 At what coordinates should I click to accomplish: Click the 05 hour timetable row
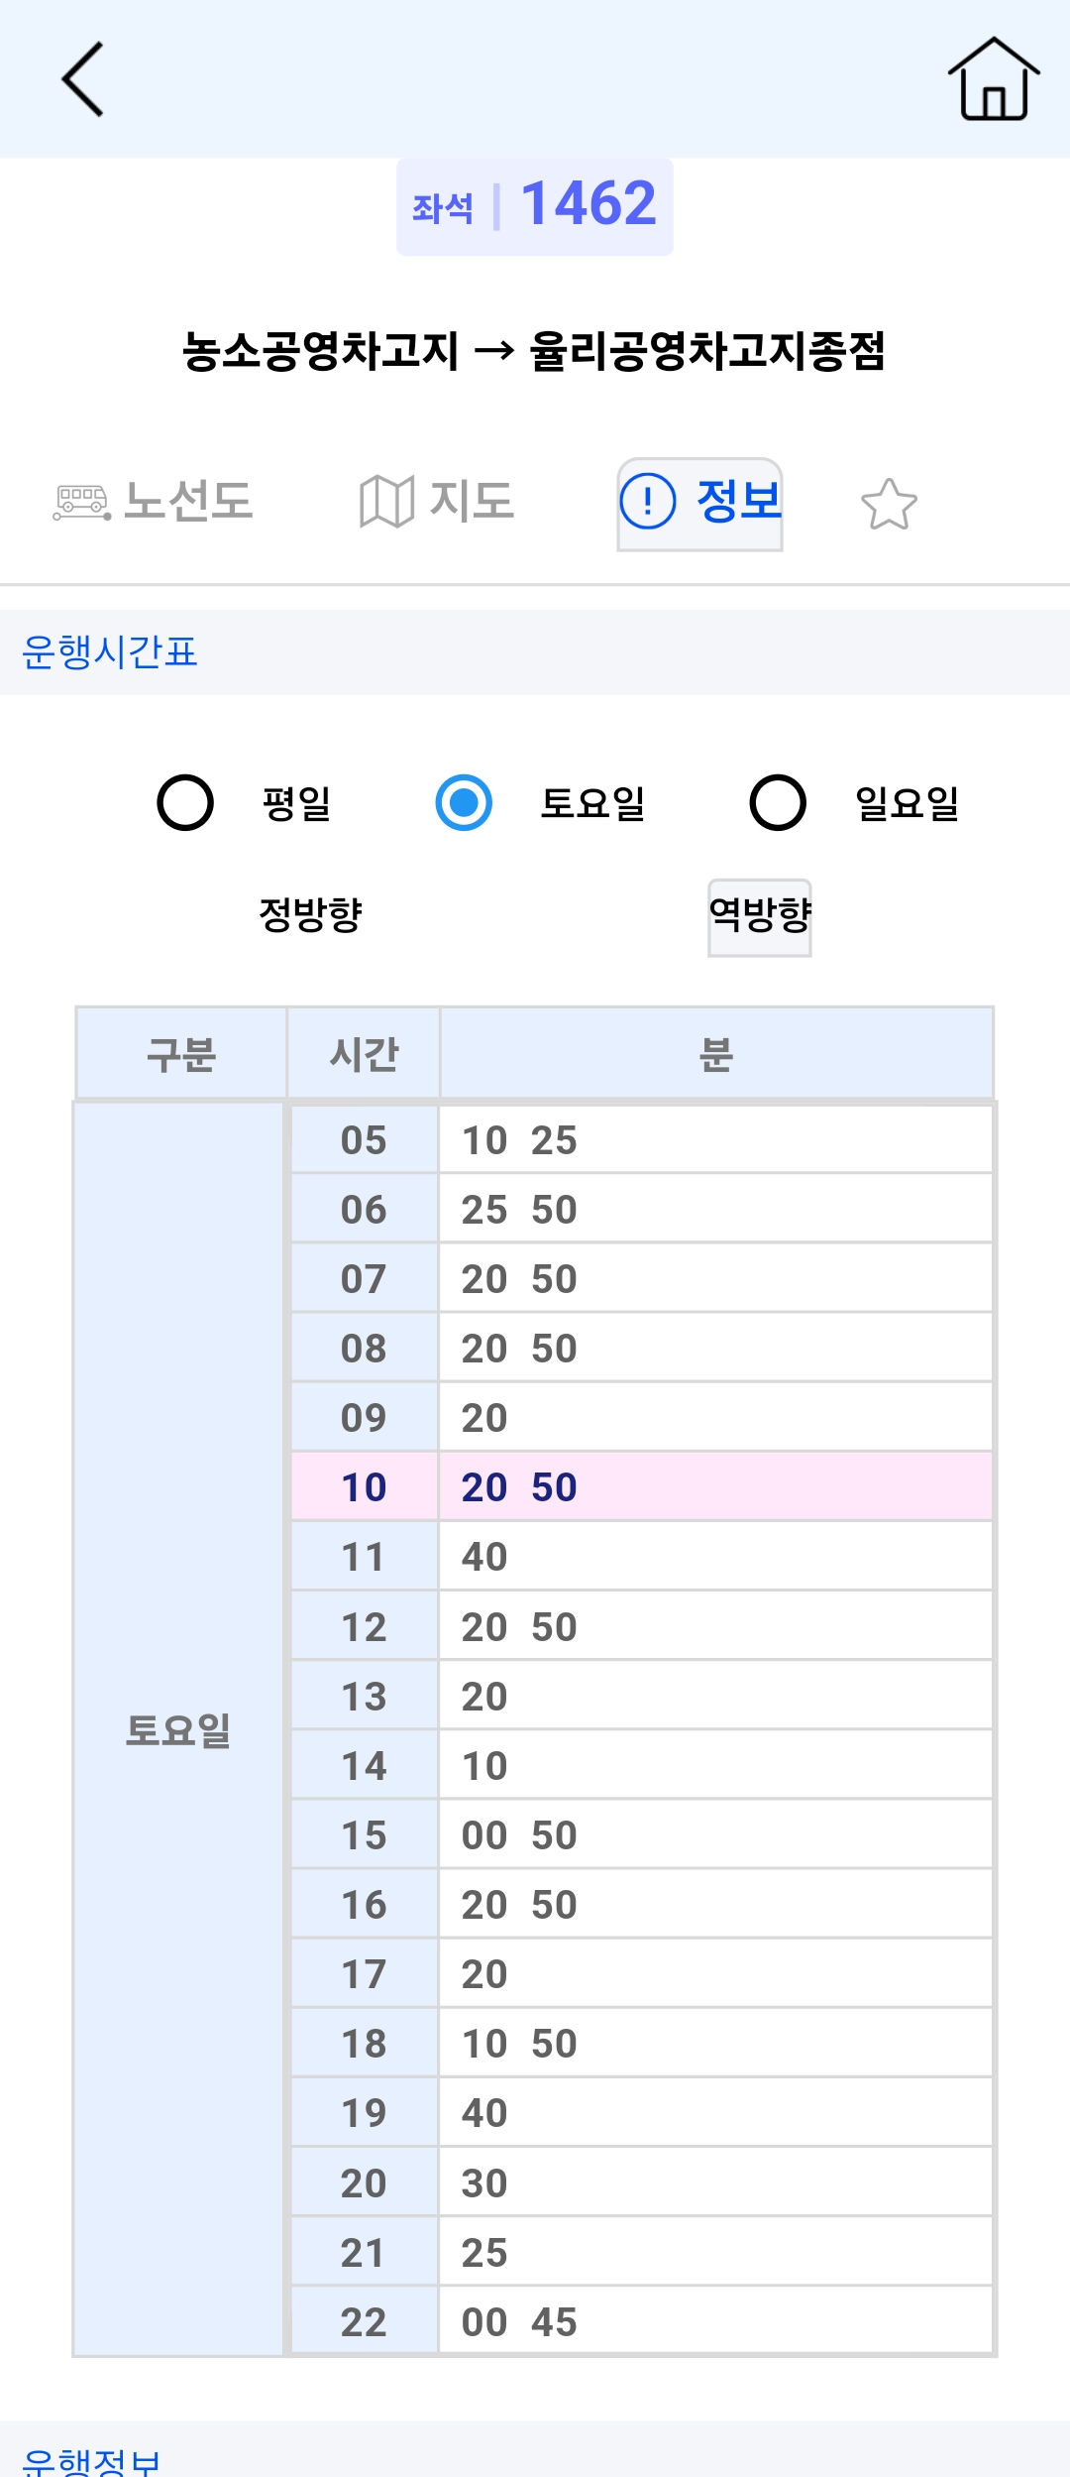point(642,1139)
